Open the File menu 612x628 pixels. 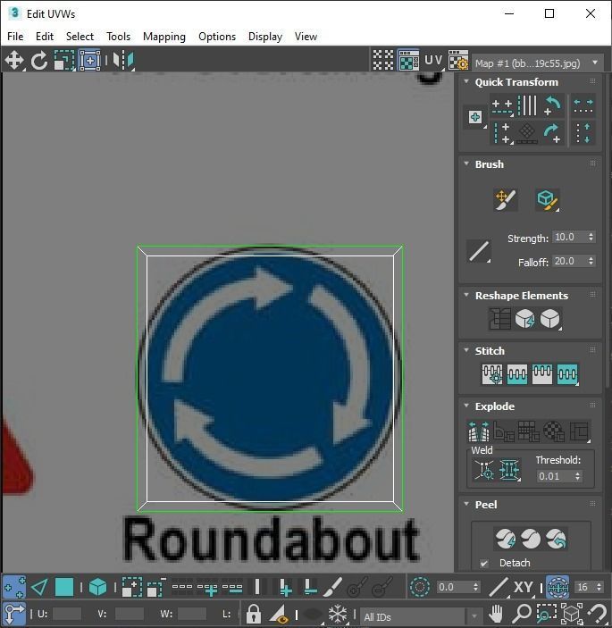15,37
